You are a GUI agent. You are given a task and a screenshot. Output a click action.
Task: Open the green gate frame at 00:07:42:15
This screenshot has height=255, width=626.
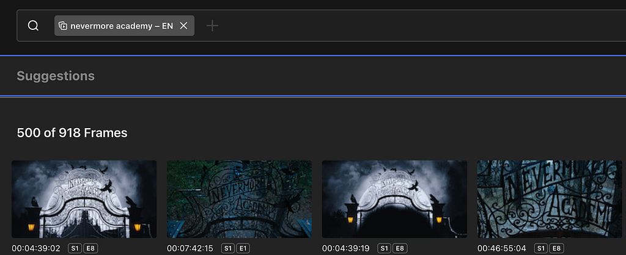pyautogui.click(x=239, y=199)
